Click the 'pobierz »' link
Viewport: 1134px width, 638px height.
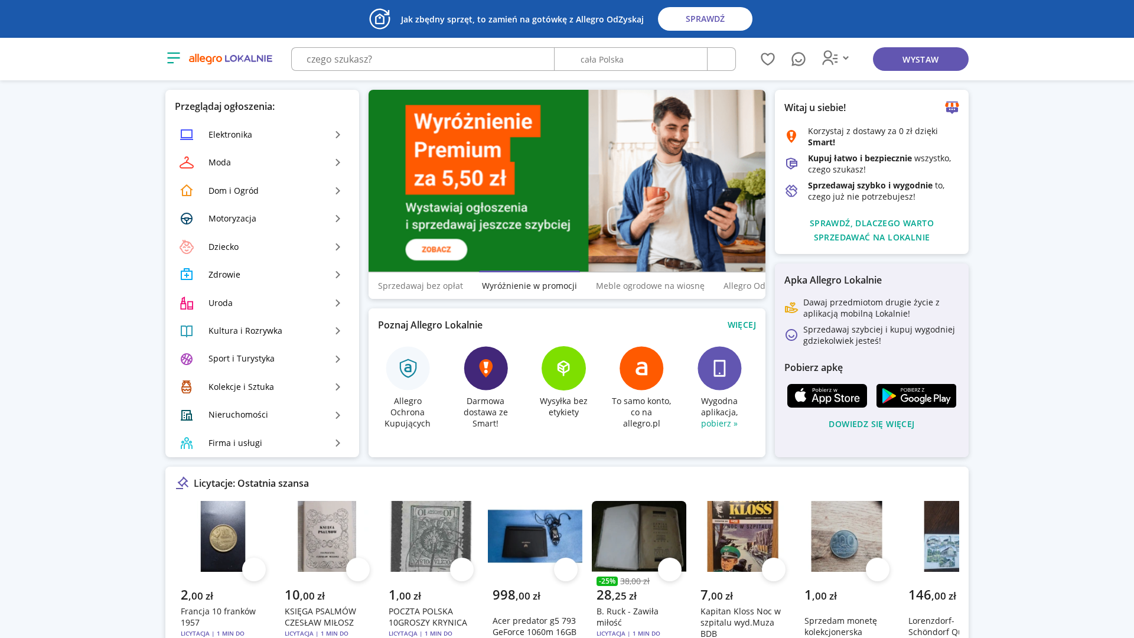pos(719,424)
